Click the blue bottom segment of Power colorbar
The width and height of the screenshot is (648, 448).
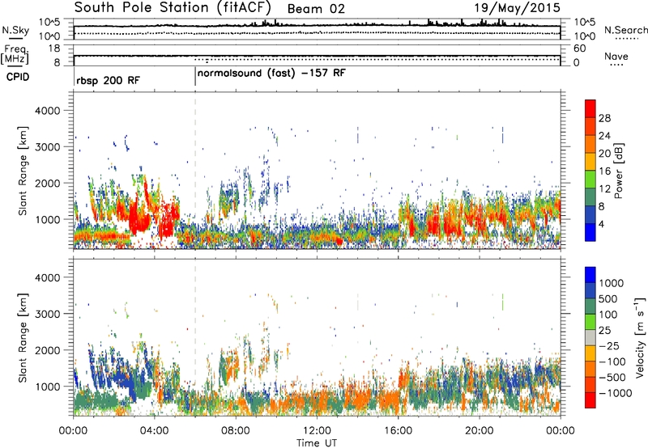[x=590, y=233]
